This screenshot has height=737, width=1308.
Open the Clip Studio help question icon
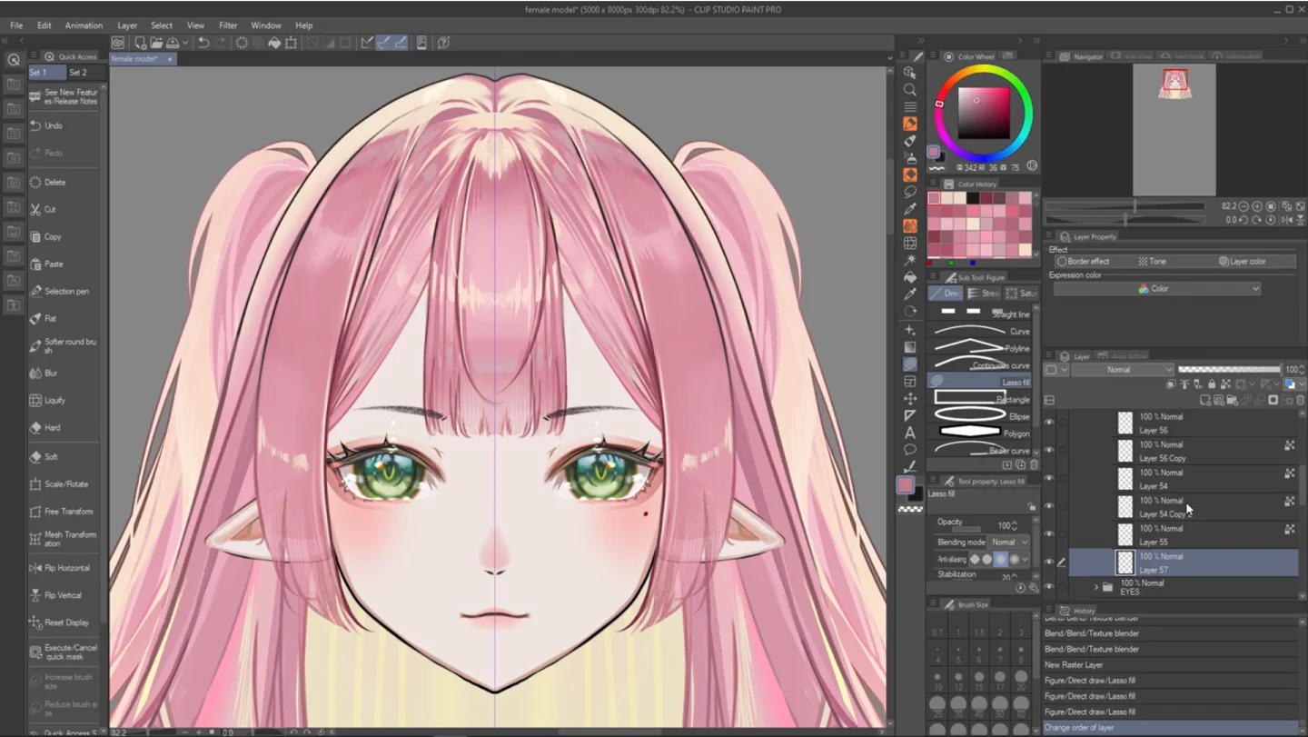443,43
